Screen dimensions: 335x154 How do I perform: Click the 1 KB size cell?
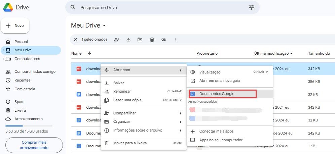coord(311,146)
